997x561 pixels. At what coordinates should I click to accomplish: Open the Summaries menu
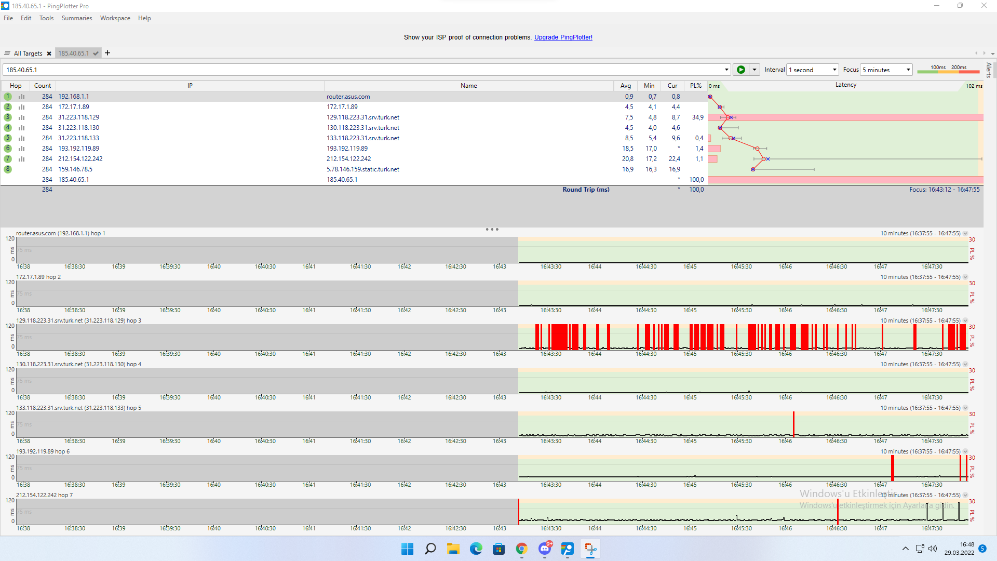76,18
